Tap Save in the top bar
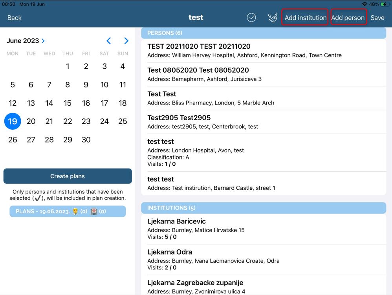Viewport: 392px width, 295px height. click(377, 18)
